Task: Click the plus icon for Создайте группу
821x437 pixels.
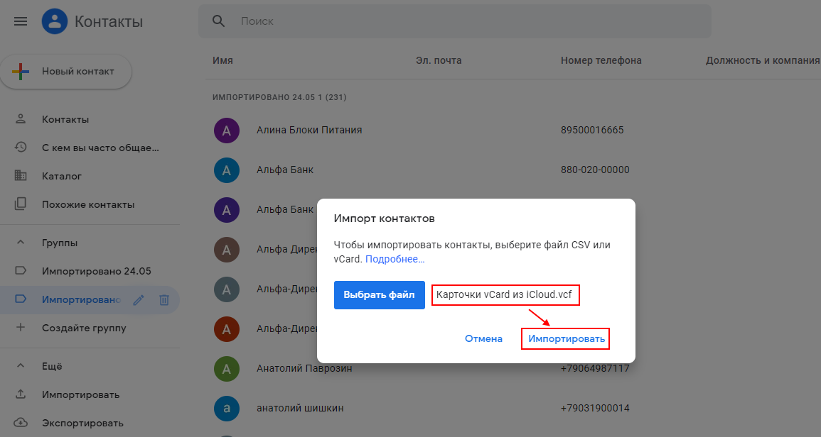Action: click(x=21, y=328)
